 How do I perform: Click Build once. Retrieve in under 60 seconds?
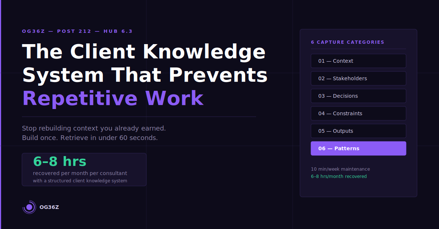point(90,138)
